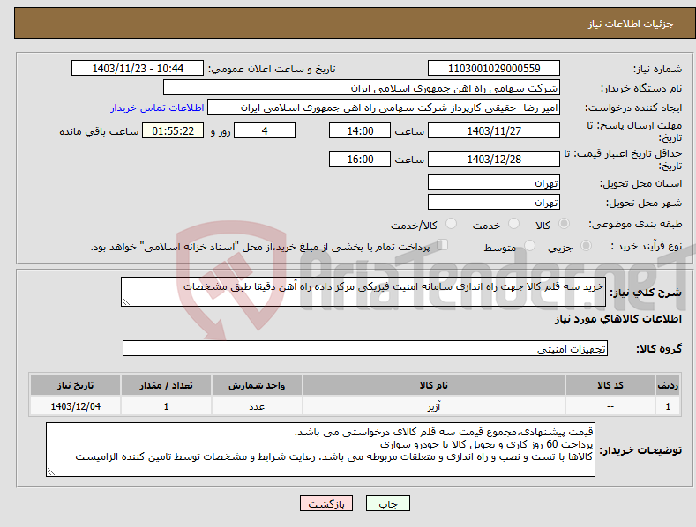Image resolution: width=696 pixels, height=527 pixels.
Task: Click the goods group field تجهیزات امنیتی
Action: coord(365,349)
